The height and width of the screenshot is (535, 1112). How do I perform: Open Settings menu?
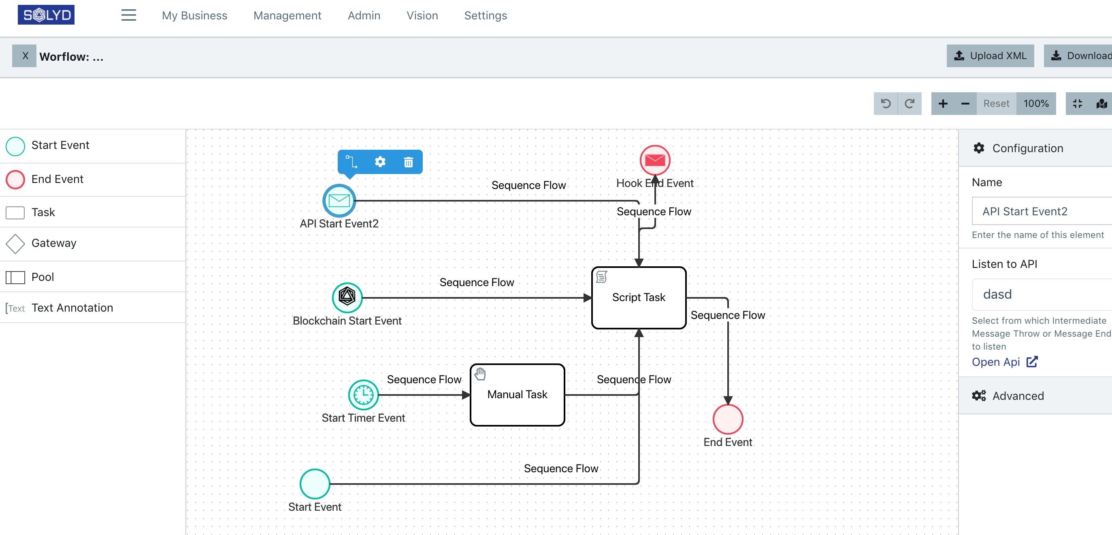tap(486, 15)
